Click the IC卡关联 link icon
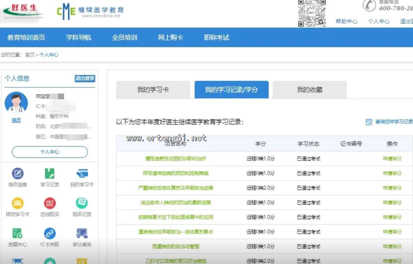This screenshot has height=264, width=413. pyautogui.click(x=50, y=233)
